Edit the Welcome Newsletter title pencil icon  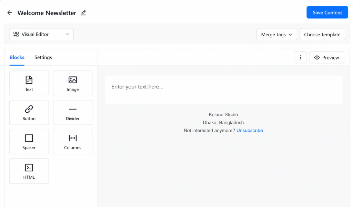[83, 13]
